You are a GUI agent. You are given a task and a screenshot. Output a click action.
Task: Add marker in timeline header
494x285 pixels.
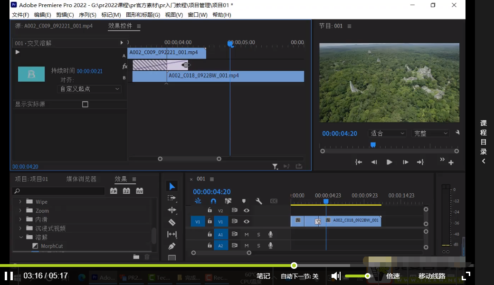click(244, 201)
